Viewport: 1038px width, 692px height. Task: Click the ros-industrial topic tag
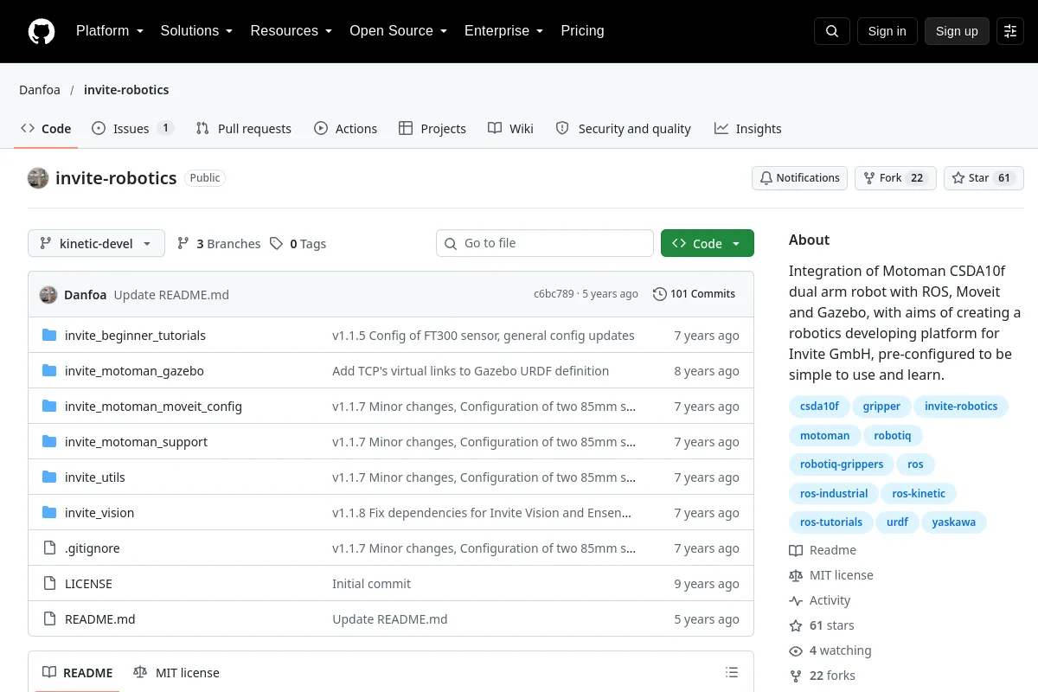[x=834, y=494]
